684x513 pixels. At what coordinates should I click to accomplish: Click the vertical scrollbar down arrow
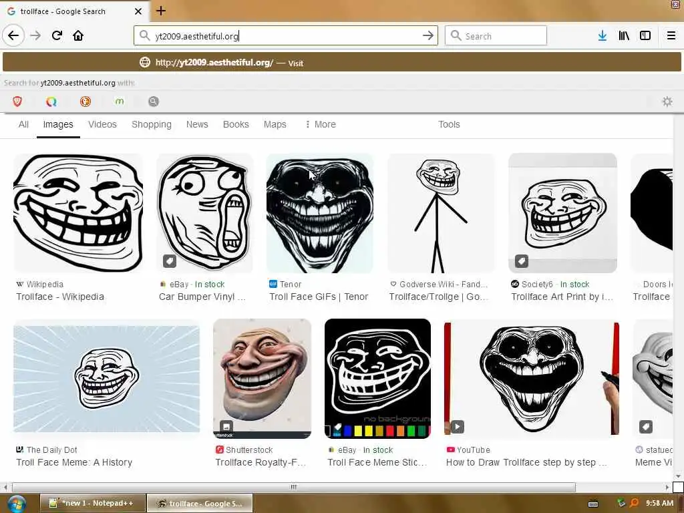(678, 476)
